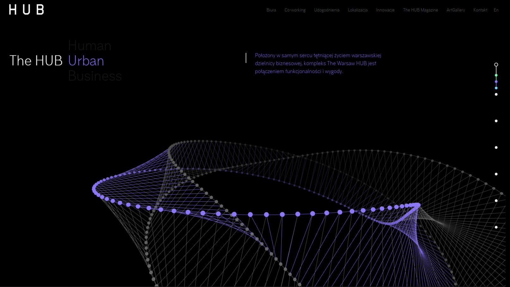
Task: Open the ArtGallery link
Action: point(456,10)
